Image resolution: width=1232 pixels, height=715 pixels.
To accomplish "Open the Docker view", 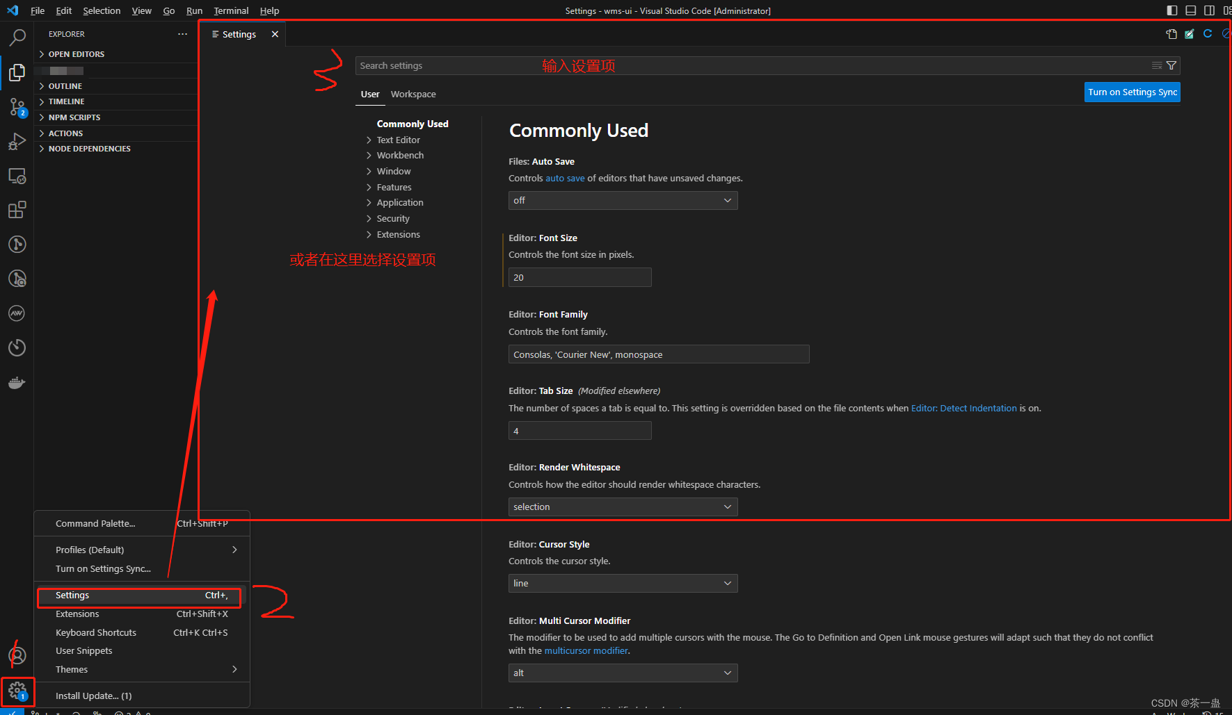I will [x=17, y=382].
